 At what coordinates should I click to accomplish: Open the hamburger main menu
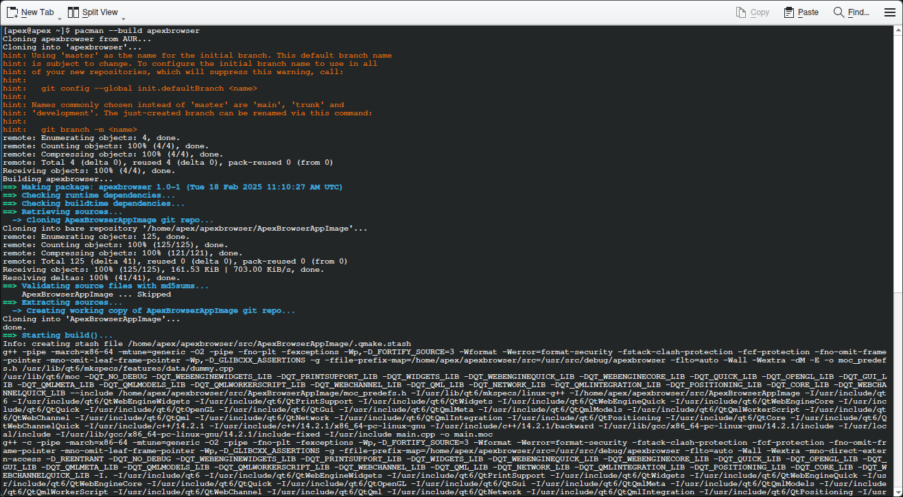[890, 12]
